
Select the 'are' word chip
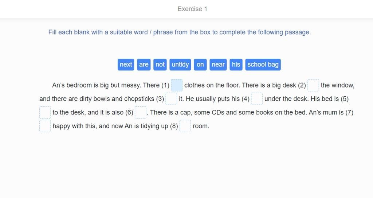[x=144, y=65]
